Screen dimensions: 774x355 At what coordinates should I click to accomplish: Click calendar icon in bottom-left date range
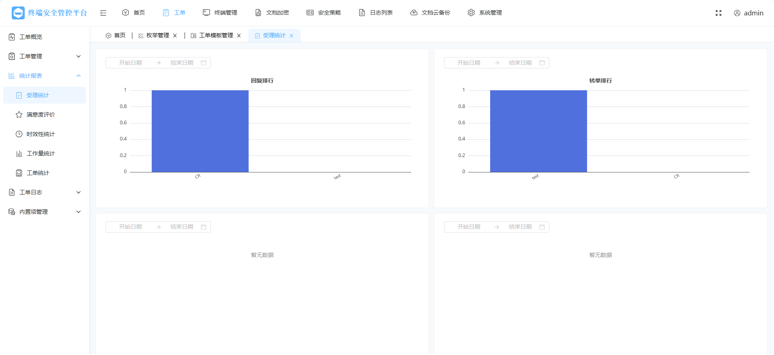click(204, 227)
